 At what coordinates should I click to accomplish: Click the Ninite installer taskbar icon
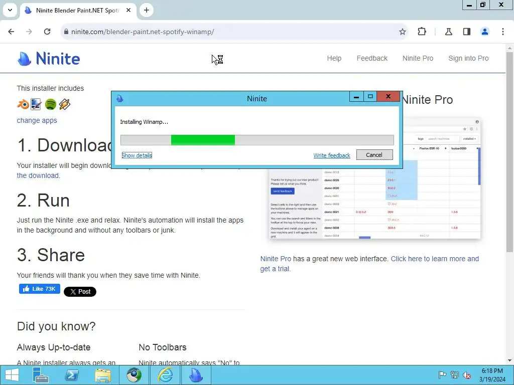(196, 375)
